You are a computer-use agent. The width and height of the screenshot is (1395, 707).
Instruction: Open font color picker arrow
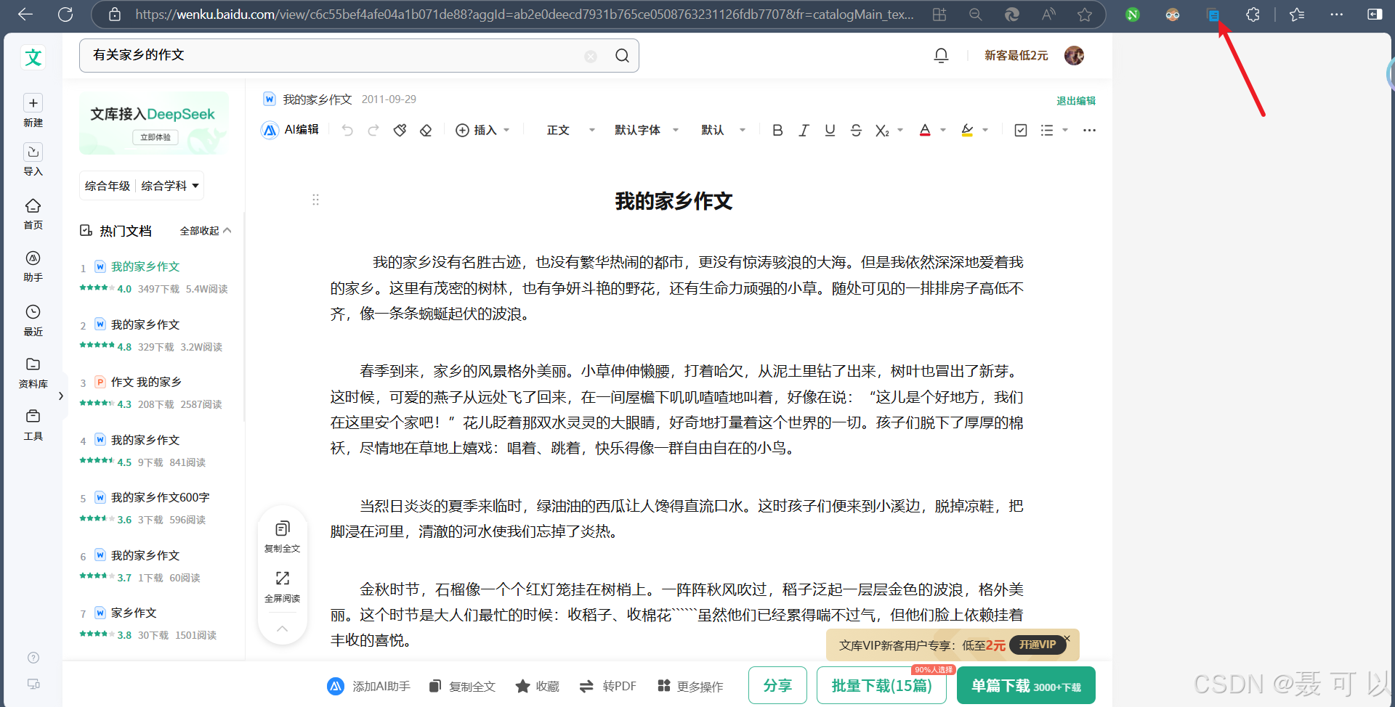click(943, 130)
